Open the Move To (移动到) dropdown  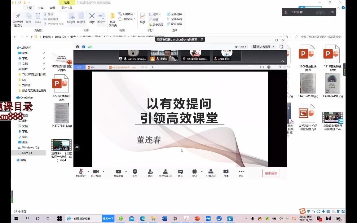[71, 18]
